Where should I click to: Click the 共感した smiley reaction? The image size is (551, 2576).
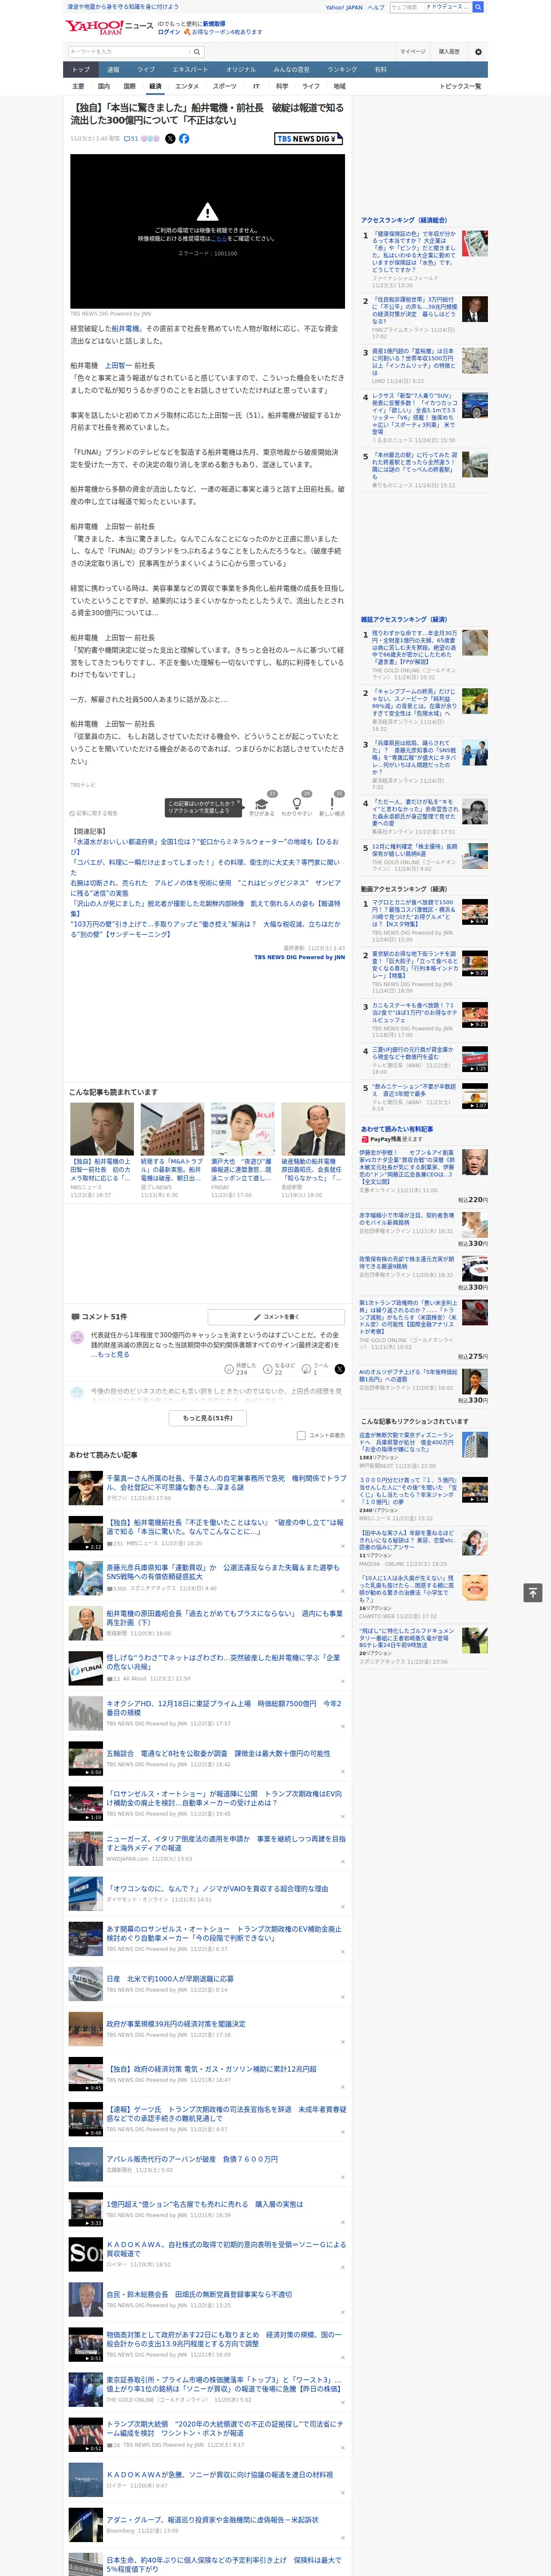(x=229, y=1369)
